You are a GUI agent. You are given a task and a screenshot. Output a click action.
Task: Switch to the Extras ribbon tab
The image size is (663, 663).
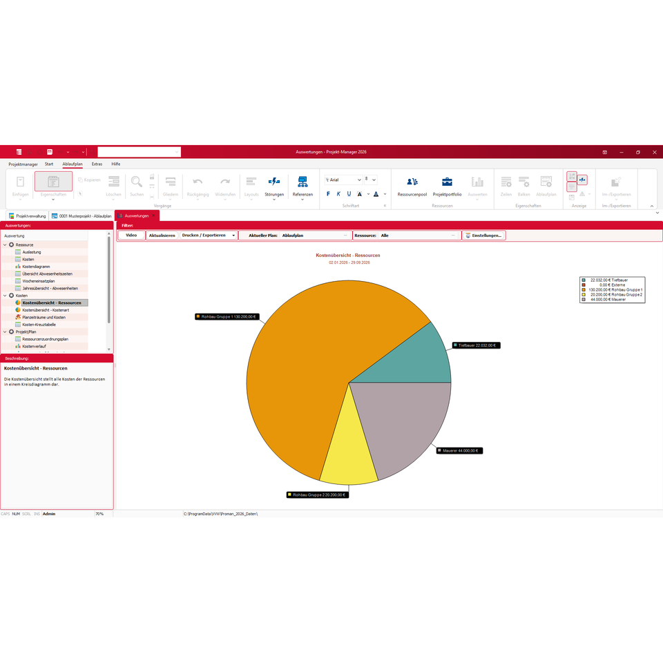97,164
